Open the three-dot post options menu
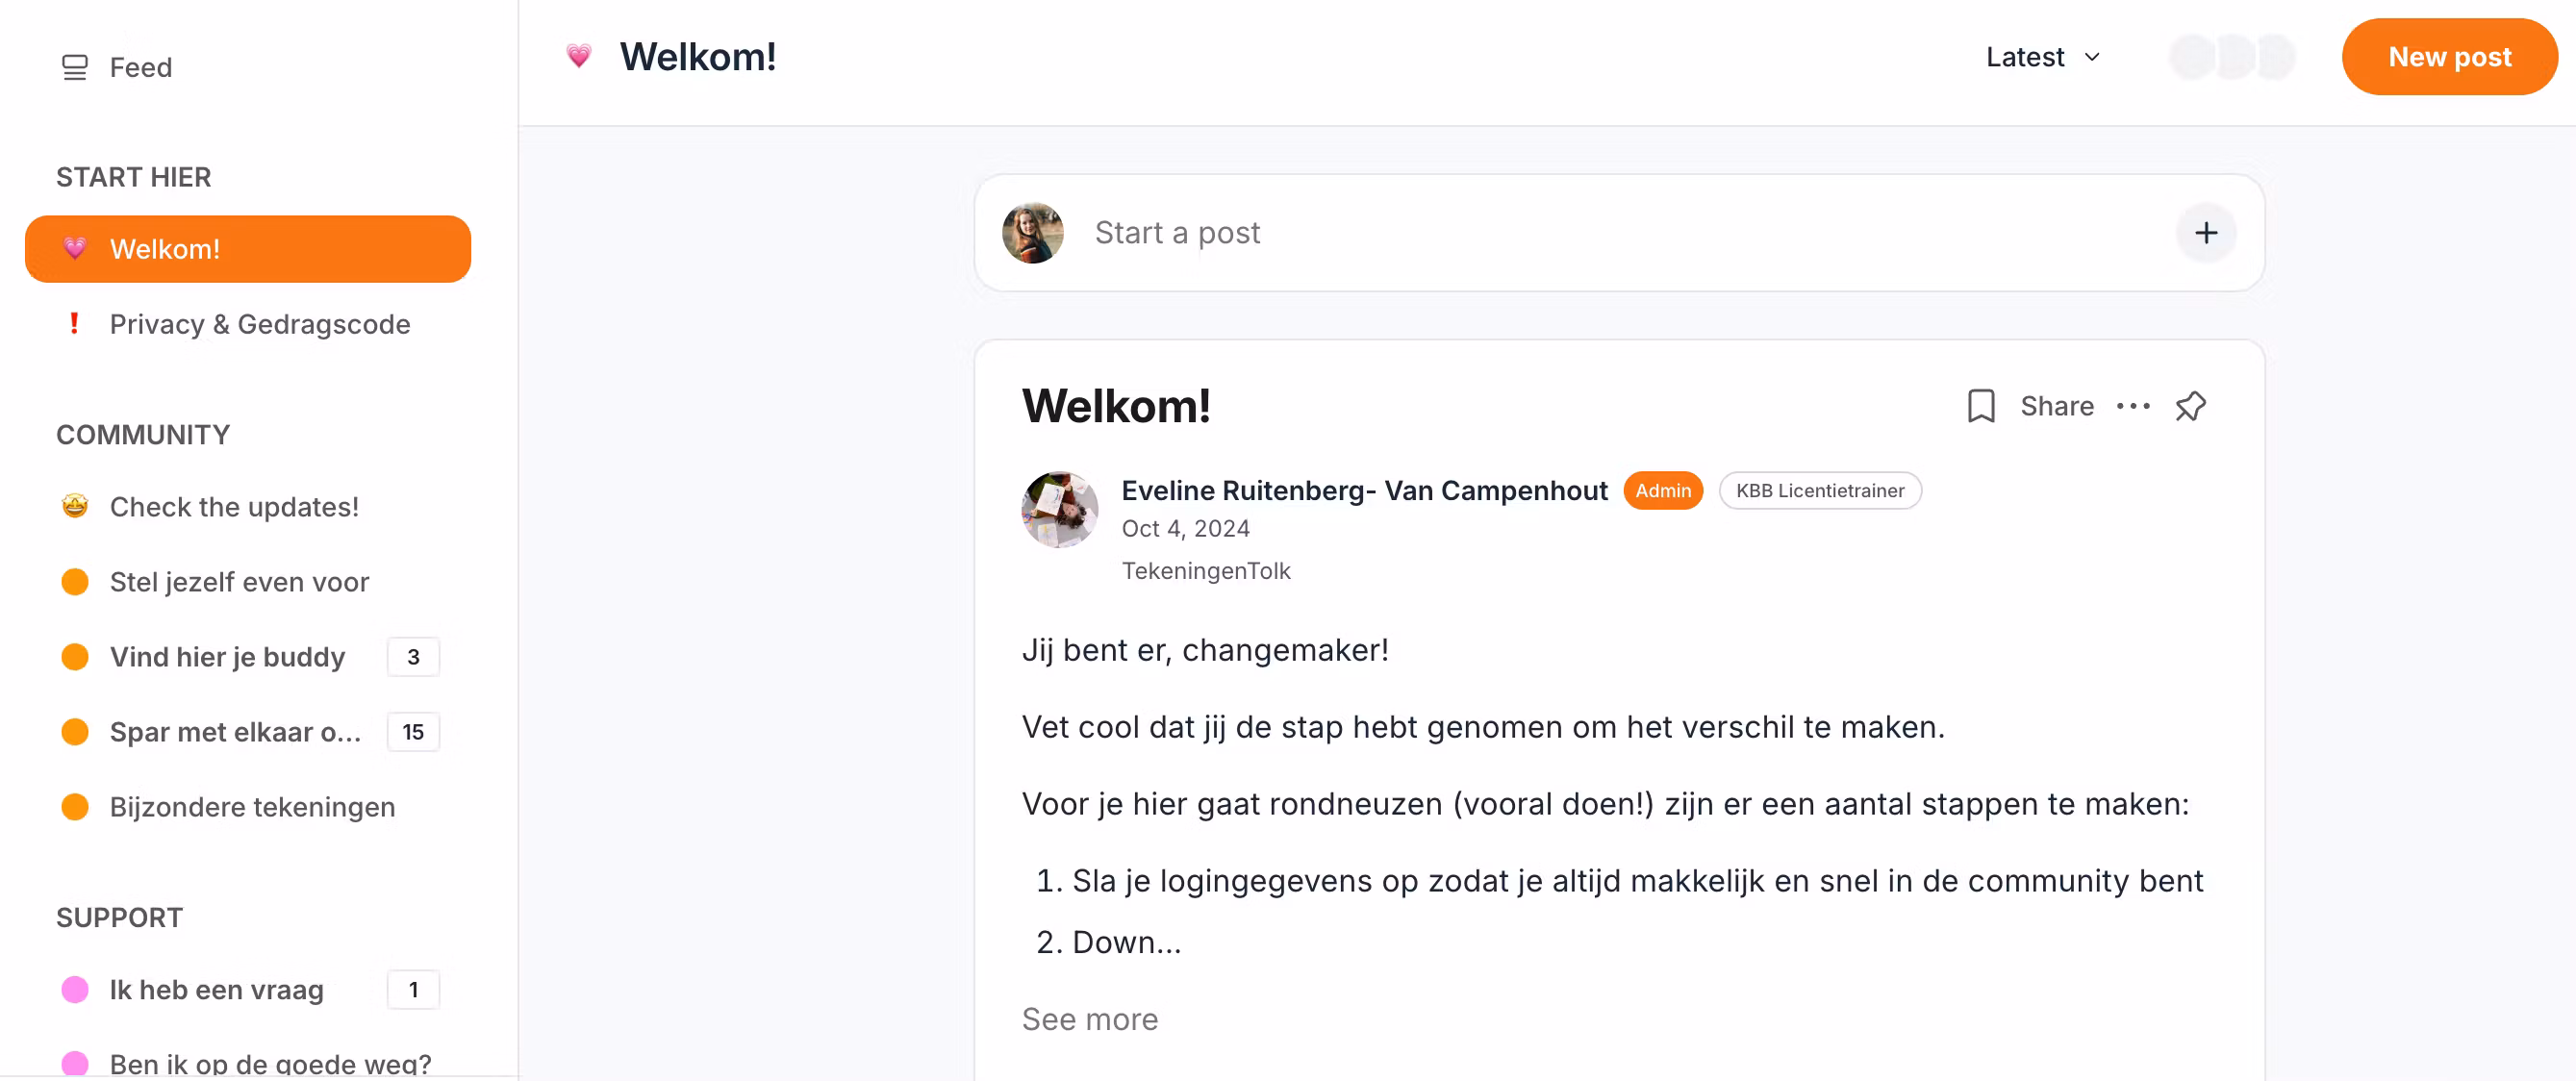 click(2132, 406)
